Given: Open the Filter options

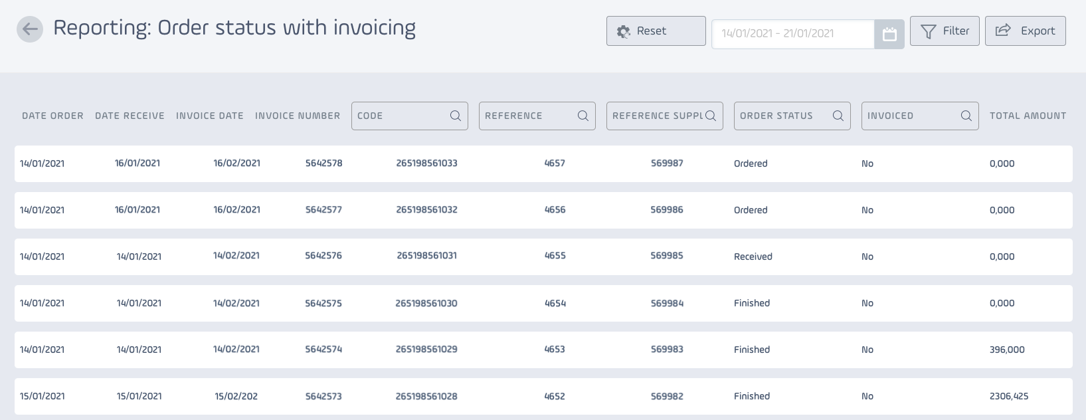Looking at the screenshot, I should tap(945, 31).
